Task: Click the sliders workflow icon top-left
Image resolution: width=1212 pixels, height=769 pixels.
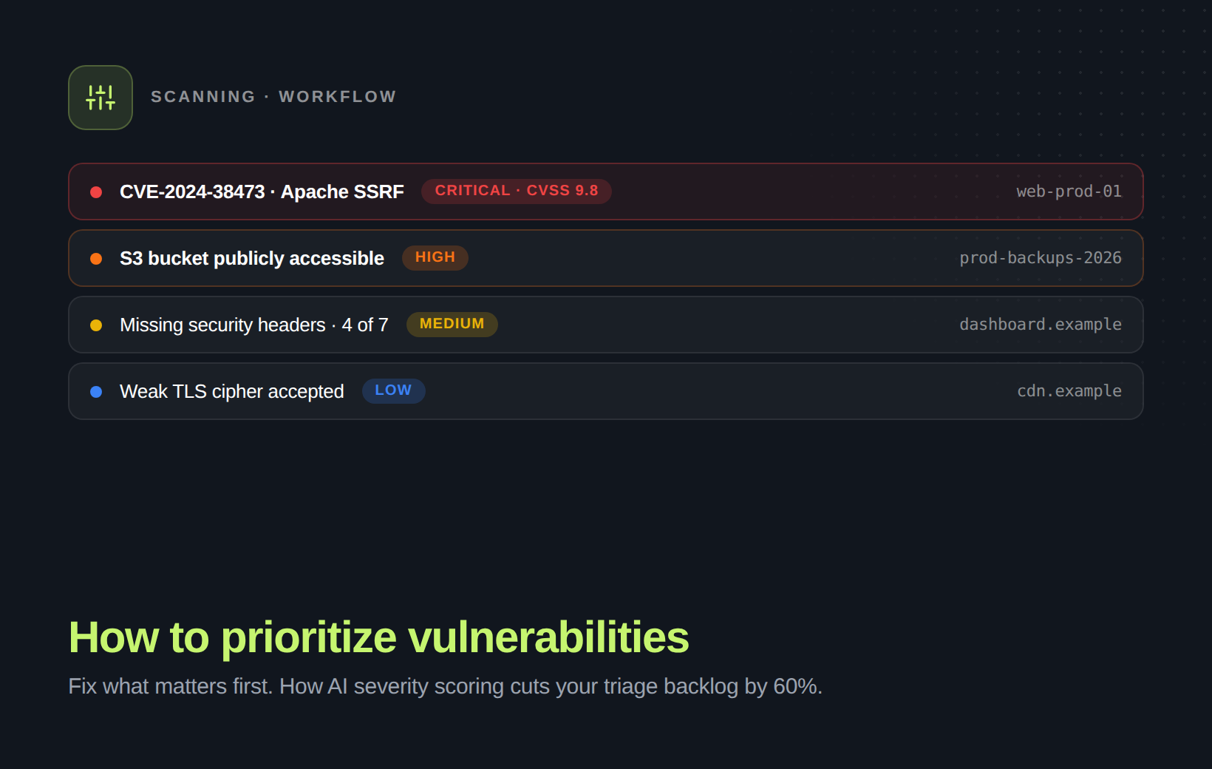Action: [100, 97]
